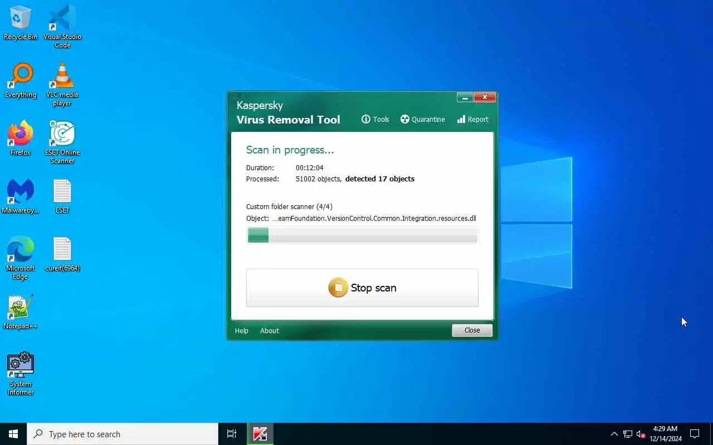Viewport: 713px width, 445px height.
Task: Open the Report view in Kaspersky
Action: [472, 119]
